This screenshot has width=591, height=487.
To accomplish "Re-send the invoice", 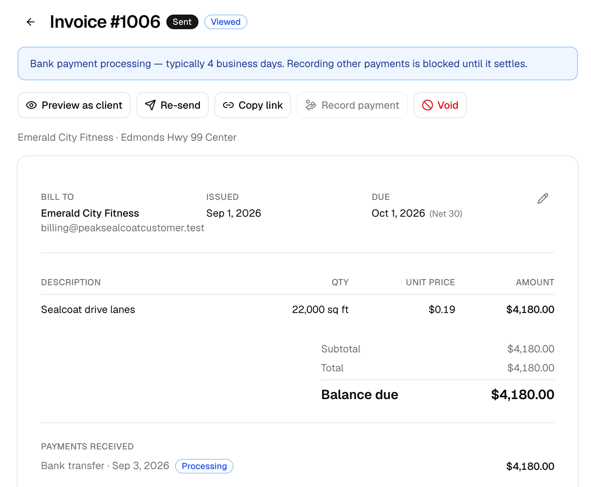I will click(173, 105).
